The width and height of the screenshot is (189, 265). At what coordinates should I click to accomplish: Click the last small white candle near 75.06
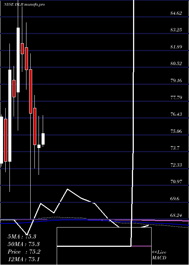(x=43, y=139)
